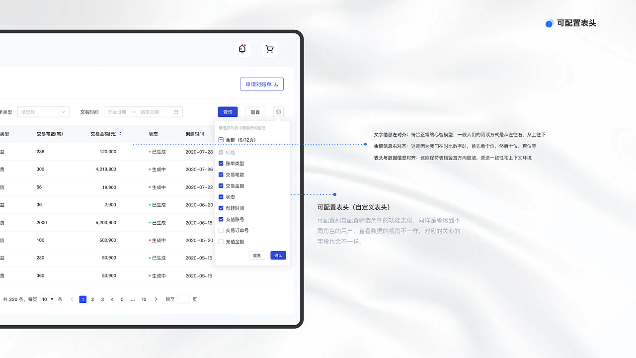Click the amount cell 5,200,900

tap(106, 222)
